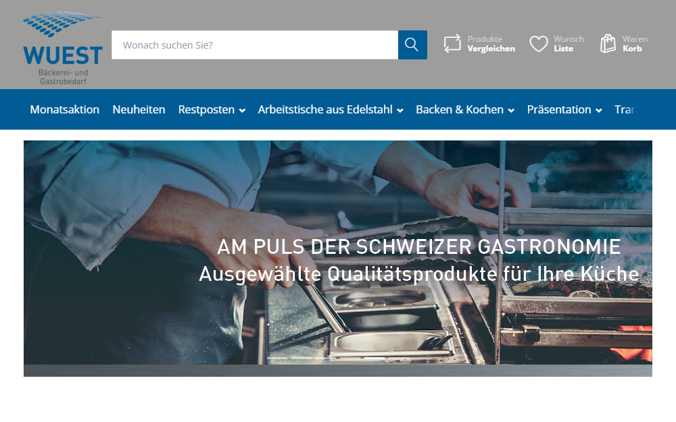Expand the chevron next to Restposten
The width and height of the screenshot is (676, 422).
(x=242, y=111)
